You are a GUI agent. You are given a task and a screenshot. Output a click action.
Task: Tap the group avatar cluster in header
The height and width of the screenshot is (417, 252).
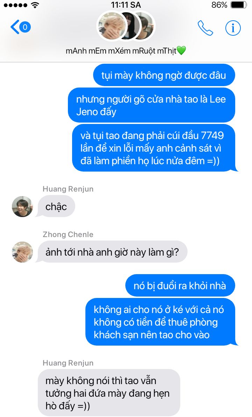[x=126, y=26]
